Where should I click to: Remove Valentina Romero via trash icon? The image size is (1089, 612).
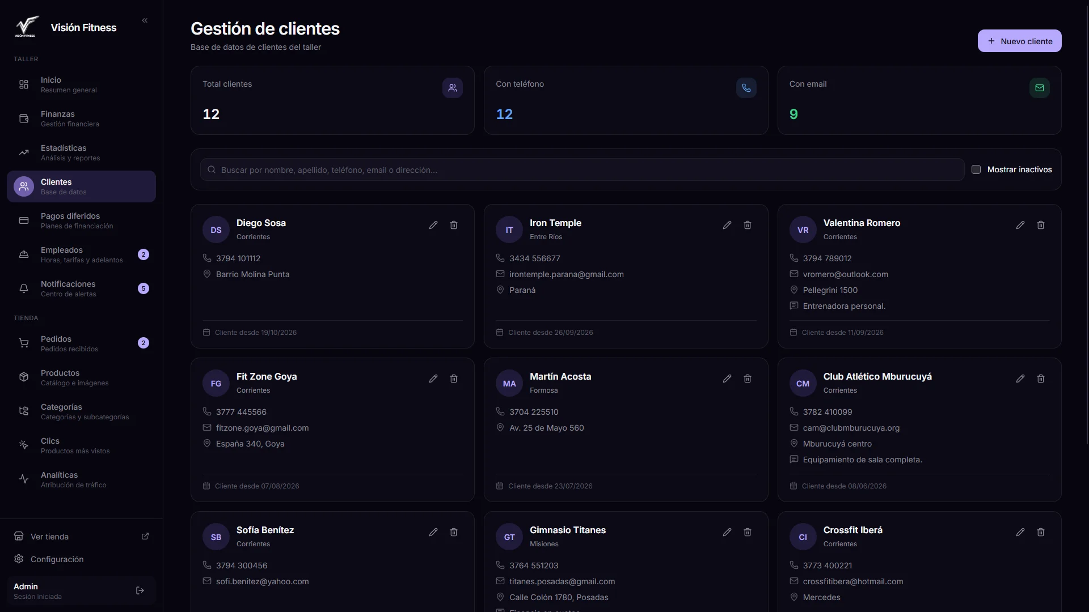(1041, 225)
